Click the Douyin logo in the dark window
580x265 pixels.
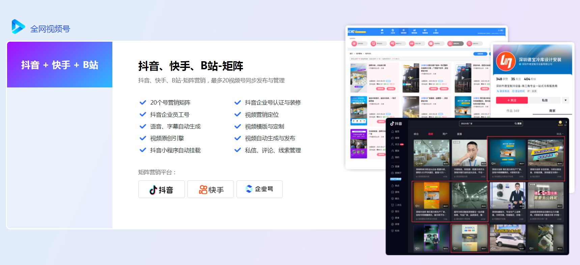pos(396,123)
